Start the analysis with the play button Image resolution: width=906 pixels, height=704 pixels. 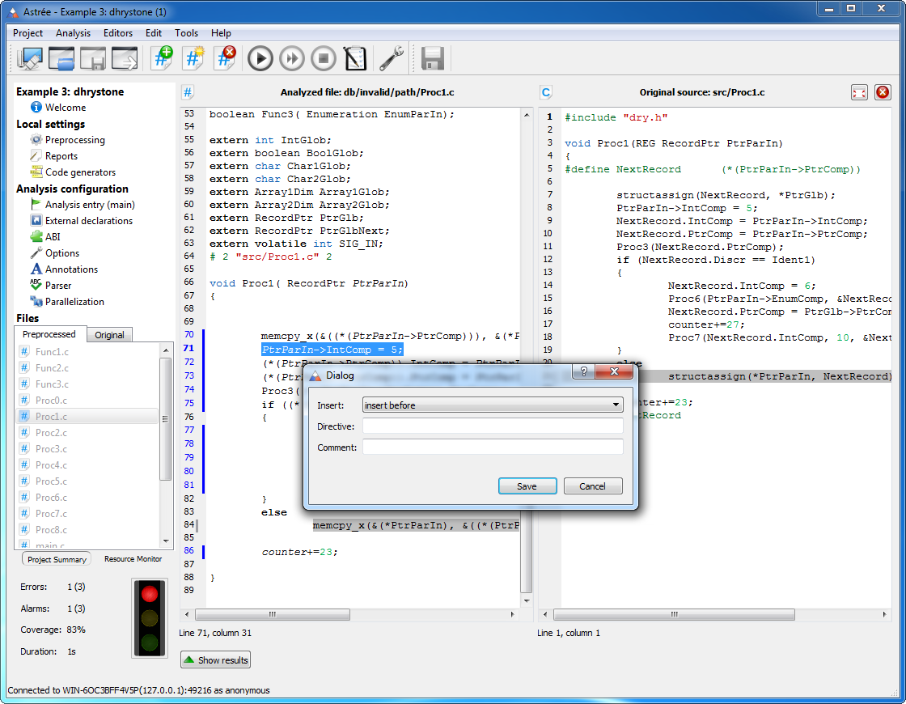pyautogui.click(x=260, y=58)
